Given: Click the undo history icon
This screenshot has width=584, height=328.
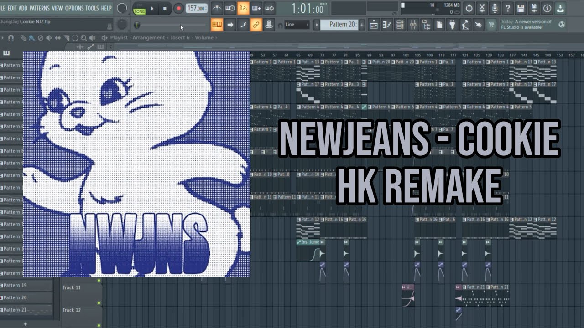Looking at the screenshot, I should 469,8.
